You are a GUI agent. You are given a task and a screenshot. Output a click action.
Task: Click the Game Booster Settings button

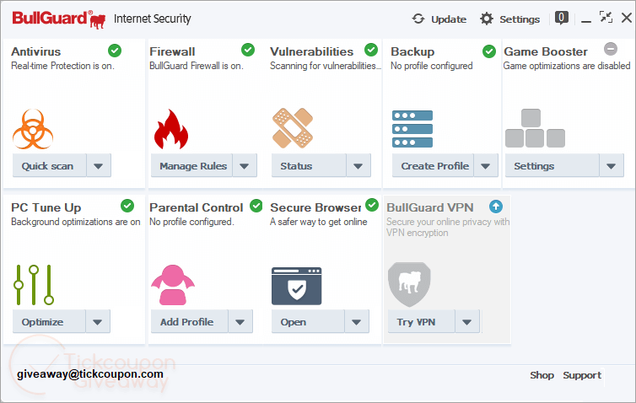tap(552, 166)
